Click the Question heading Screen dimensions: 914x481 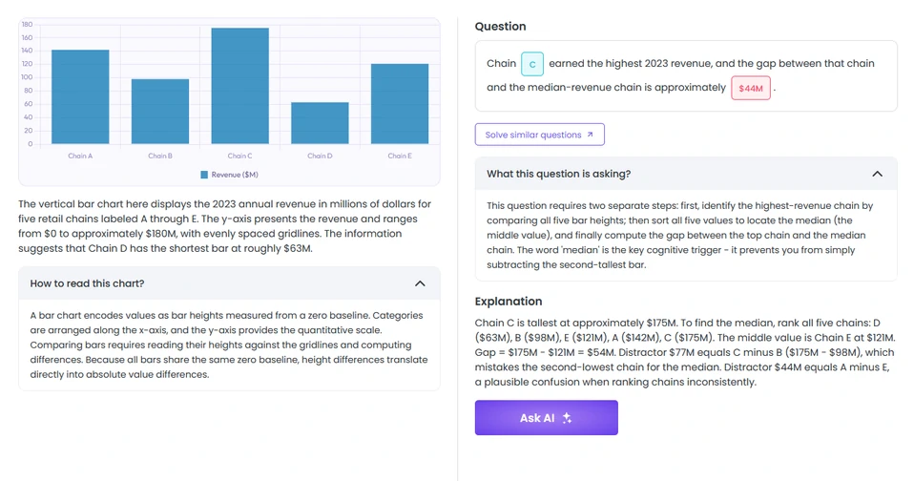pyautogui.click(x=500, y=26)
